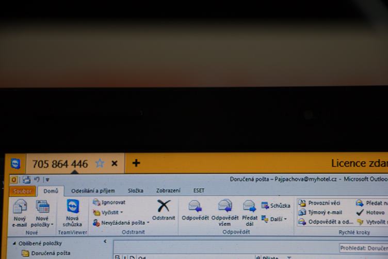Screen dimensions: 388x259
Task: Open the Další reply options dropdown
Action: pyautogui.click(x=274, y=219)
